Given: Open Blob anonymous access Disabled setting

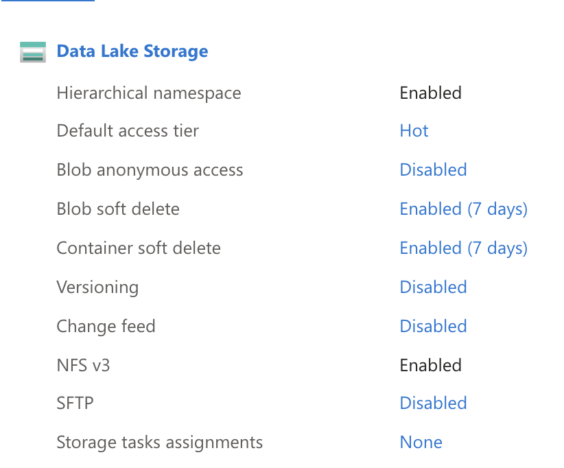Looking at the screenshot, I should click(433, 169).
